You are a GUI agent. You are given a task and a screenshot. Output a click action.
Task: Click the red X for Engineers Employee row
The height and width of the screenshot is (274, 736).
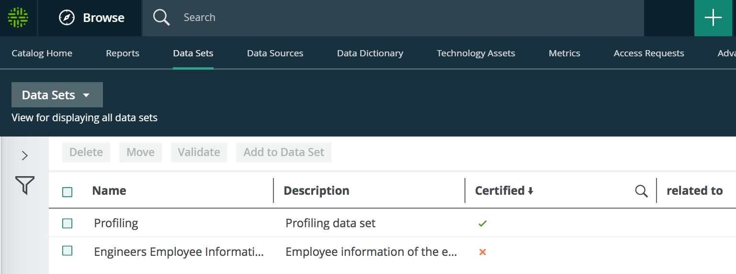pos(483,252)
